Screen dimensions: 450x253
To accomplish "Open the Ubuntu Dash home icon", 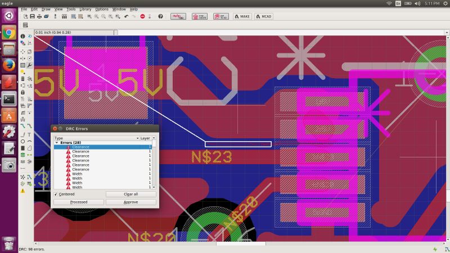I will 9,16.
